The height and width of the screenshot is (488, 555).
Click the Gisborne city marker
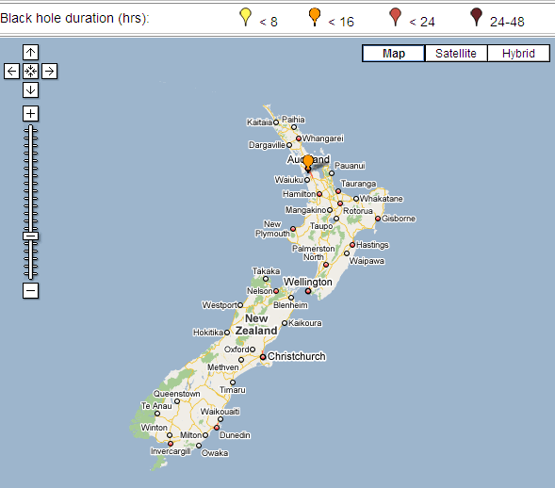coord(378,219)
